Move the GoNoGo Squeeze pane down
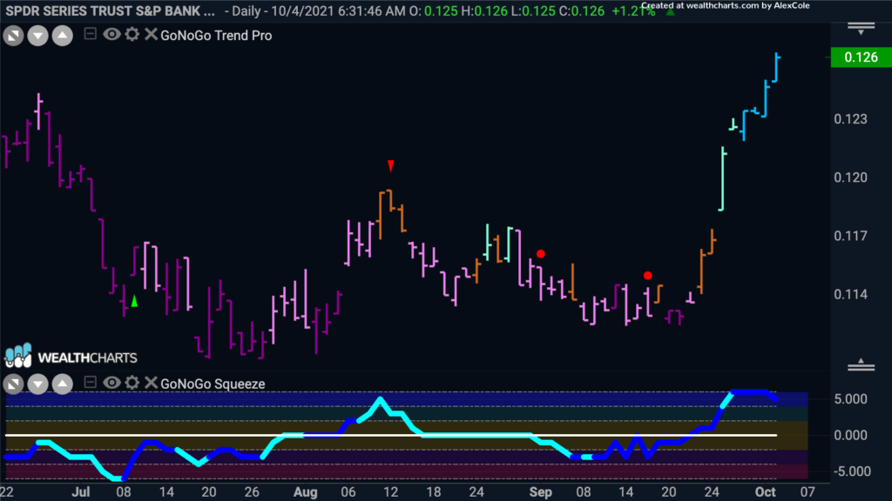 click(x=37, y=384)
